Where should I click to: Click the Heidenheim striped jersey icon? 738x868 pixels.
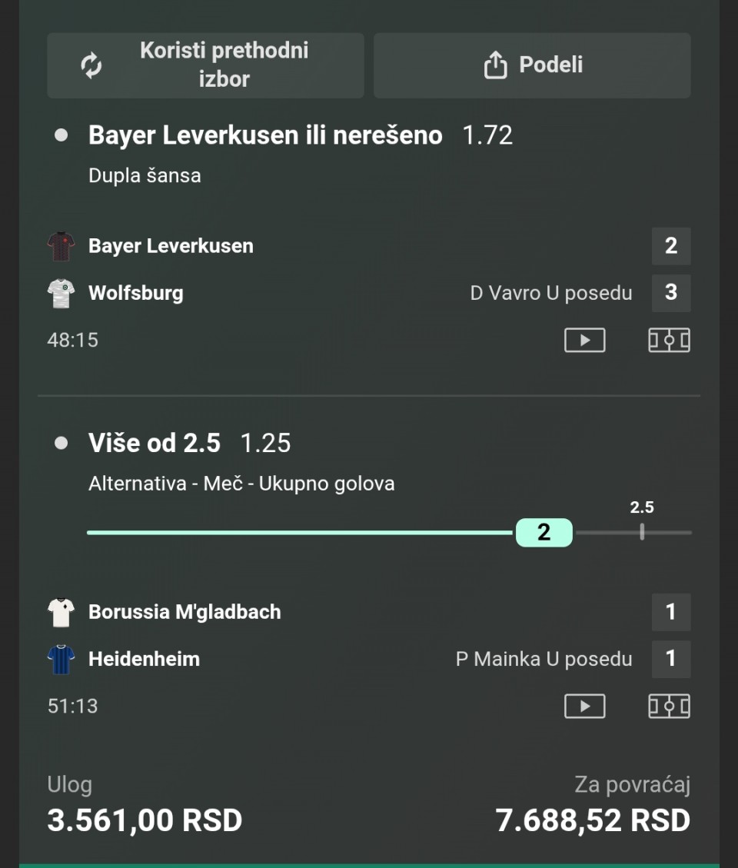tap(61, 659)
